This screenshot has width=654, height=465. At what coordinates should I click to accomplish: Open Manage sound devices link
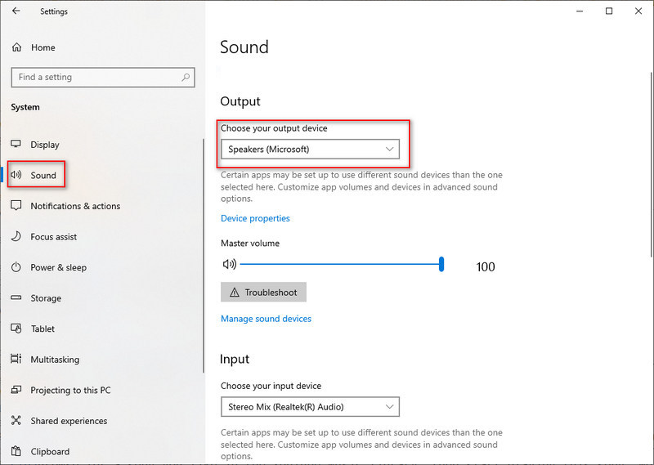click(267, 319)
